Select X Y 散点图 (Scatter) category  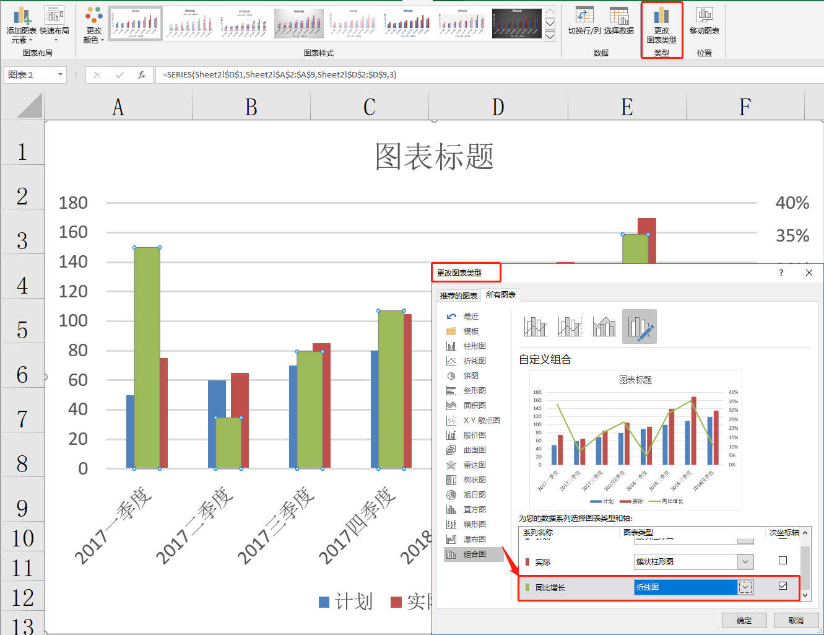pos(474,420)
